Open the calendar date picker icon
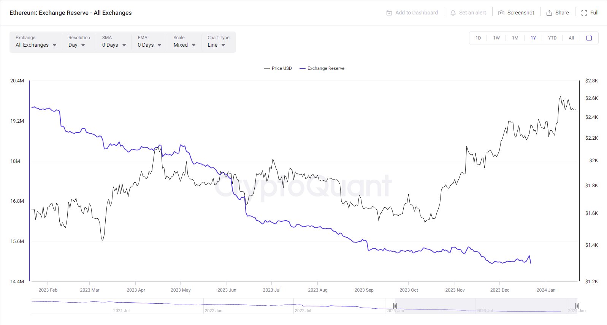Screen dimensions: 607x325 (589, 38)
